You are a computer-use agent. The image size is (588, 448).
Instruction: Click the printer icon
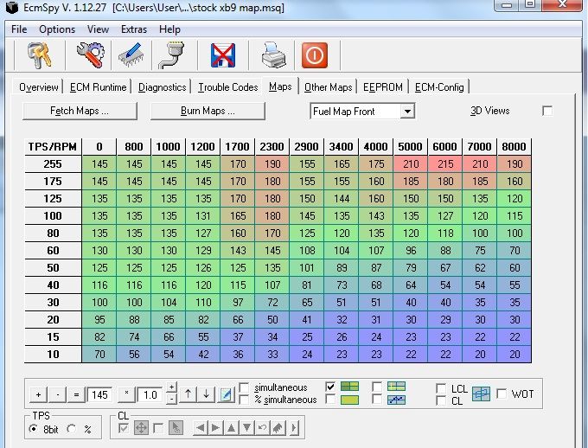[274, 55]
